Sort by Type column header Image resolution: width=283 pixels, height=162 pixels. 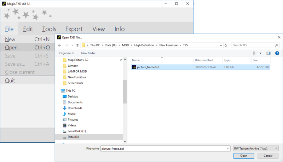[227, 60]
